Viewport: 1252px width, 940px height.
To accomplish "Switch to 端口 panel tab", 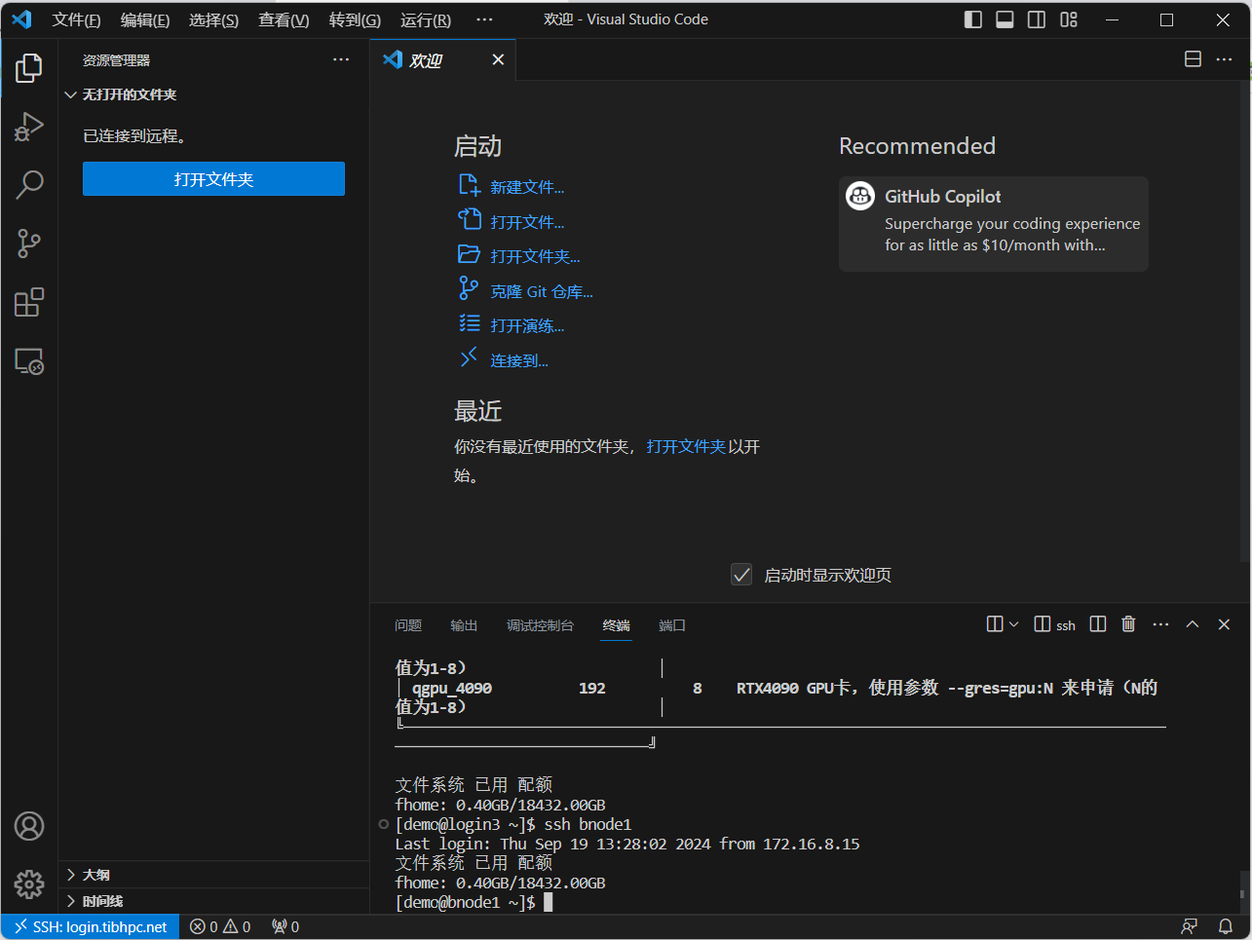I will (x=672, y=625).
